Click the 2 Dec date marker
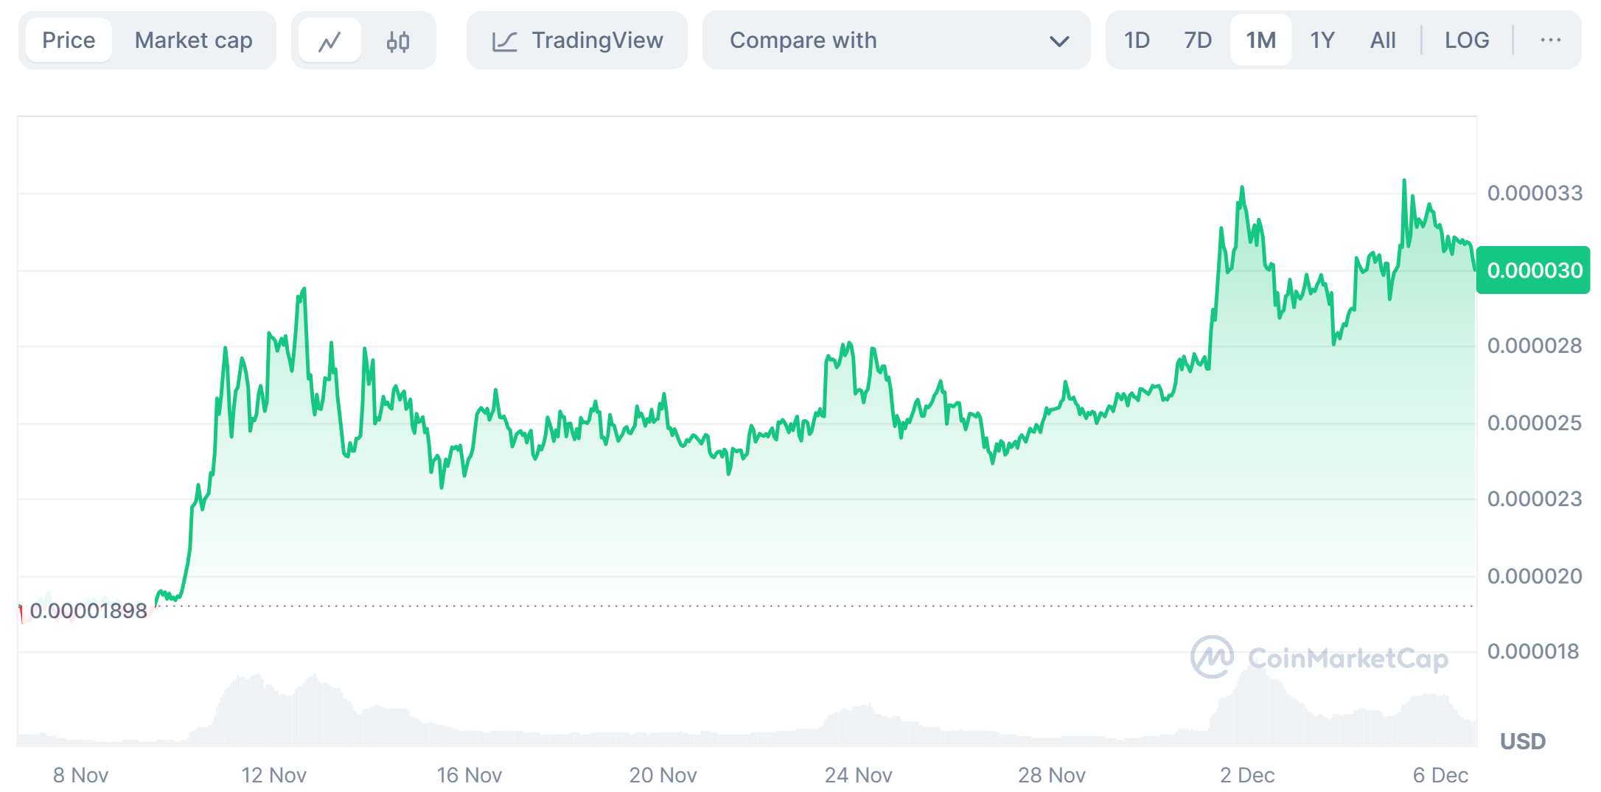1601x792 pixels. (x=1246, y=775)
